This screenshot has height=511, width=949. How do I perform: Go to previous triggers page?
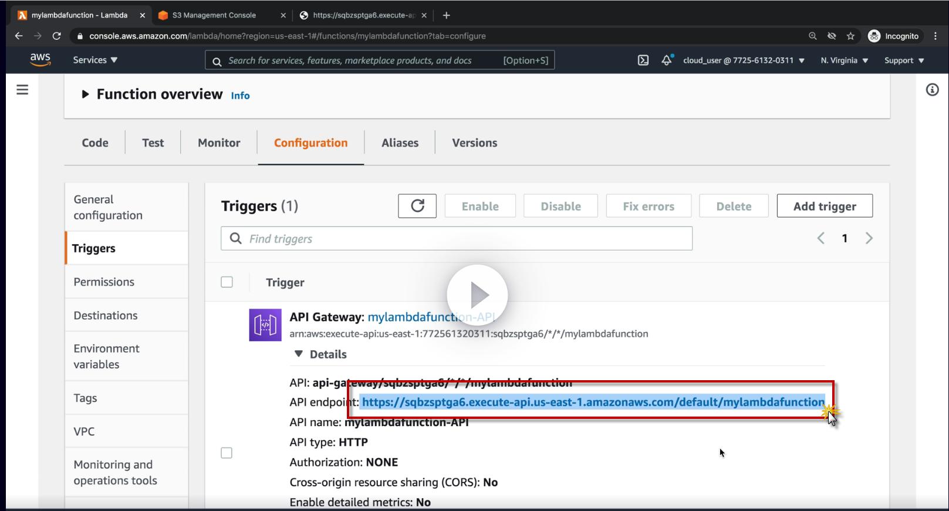click(821, 238)
